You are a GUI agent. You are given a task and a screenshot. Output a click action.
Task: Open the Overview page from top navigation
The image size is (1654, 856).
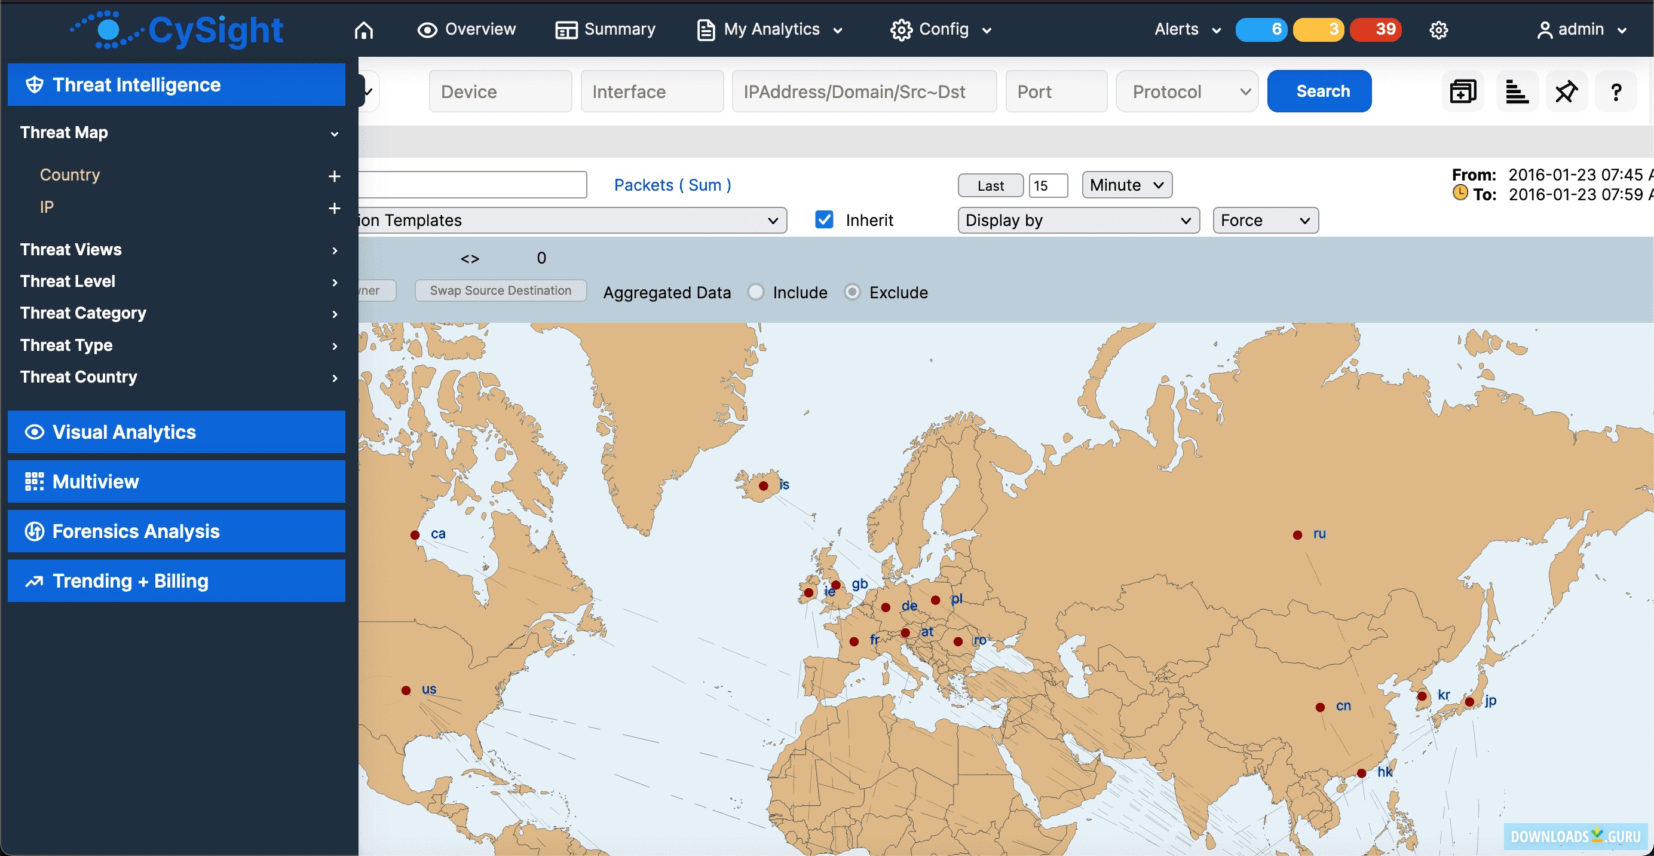[466, 29]
